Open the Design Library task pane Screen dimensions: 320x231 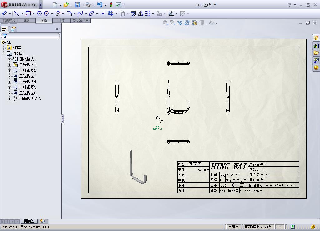[316, 45]
